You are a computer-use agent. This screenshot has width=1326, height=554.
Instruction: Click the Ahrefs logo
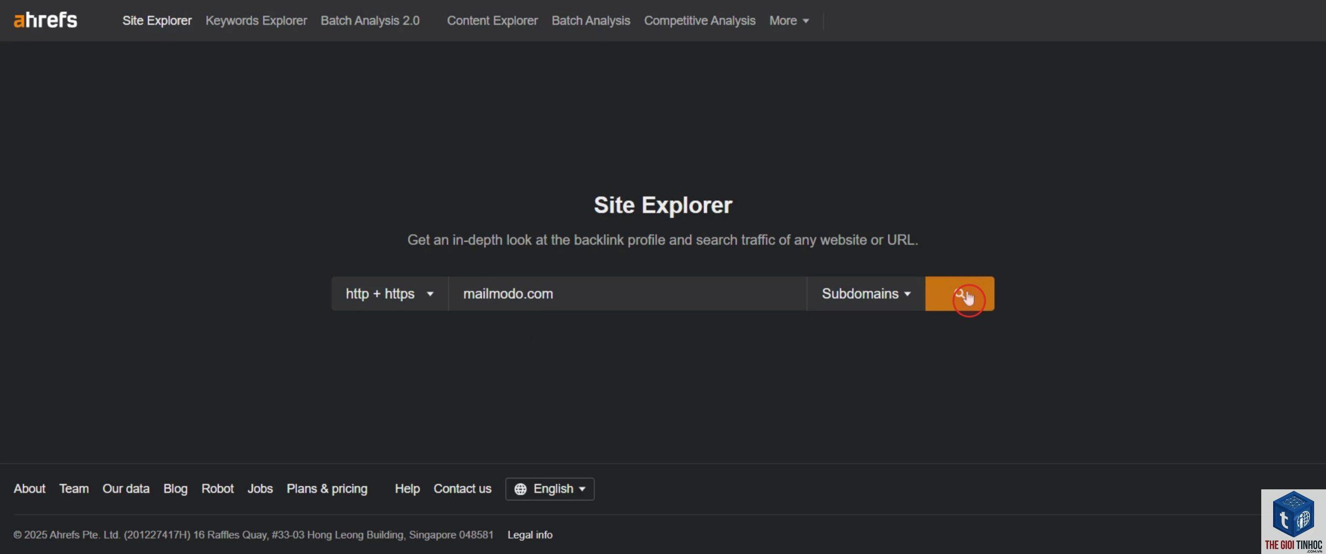coord(45,21)
